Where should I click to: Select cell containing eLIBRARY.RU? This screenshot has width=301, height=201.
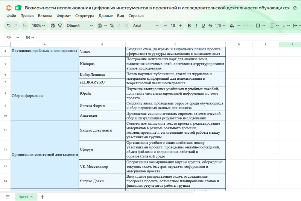click(102, 82)
